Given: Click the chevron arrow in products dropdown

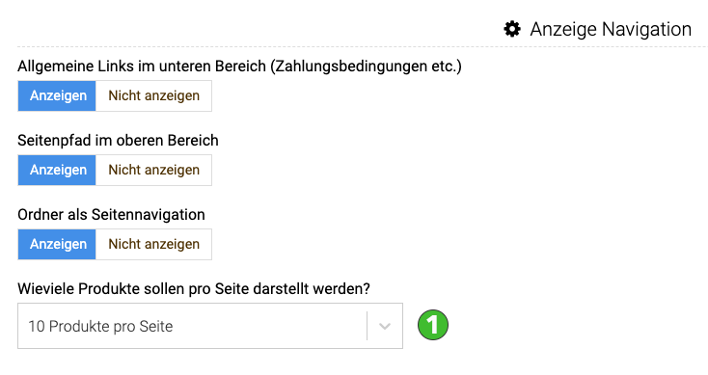Looking at the screenshot, I should (x=385, y=326).
